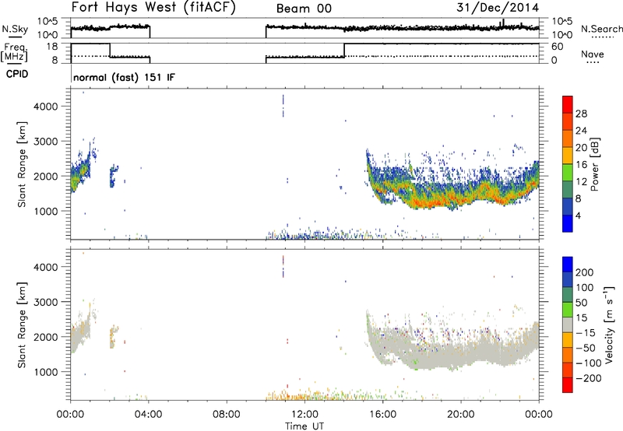Click the date "31/Dec/2014"
Screen dimensions: 623x431
[x=498, y=8]
